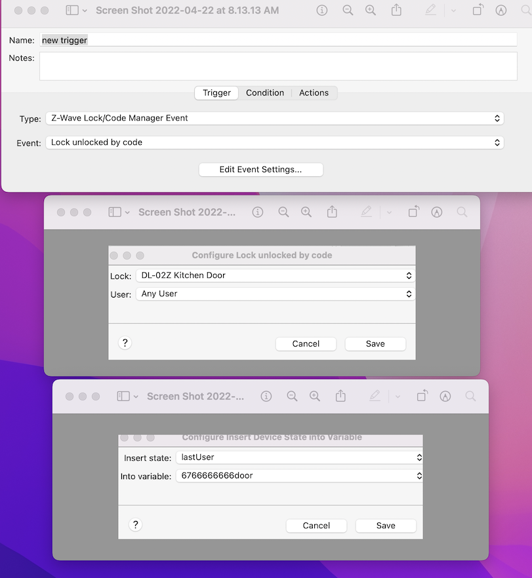Screen dimensions: 532x578
Task: Click markup pencil in middle Preview window
Action: click(366, 212)
